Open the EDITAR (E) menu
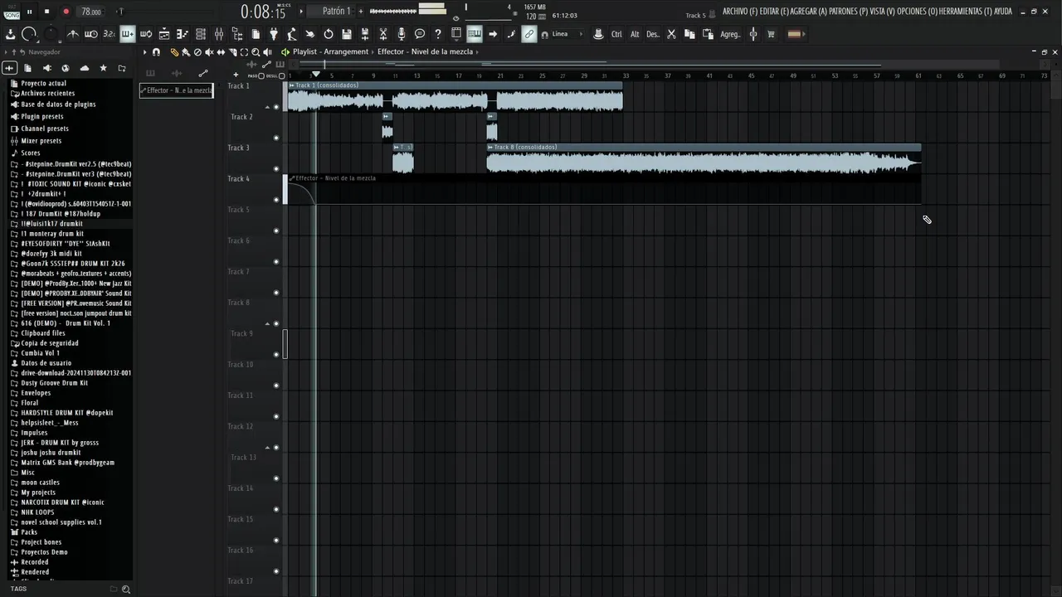This screenshot has width=1062, height=597. [774, 12]
